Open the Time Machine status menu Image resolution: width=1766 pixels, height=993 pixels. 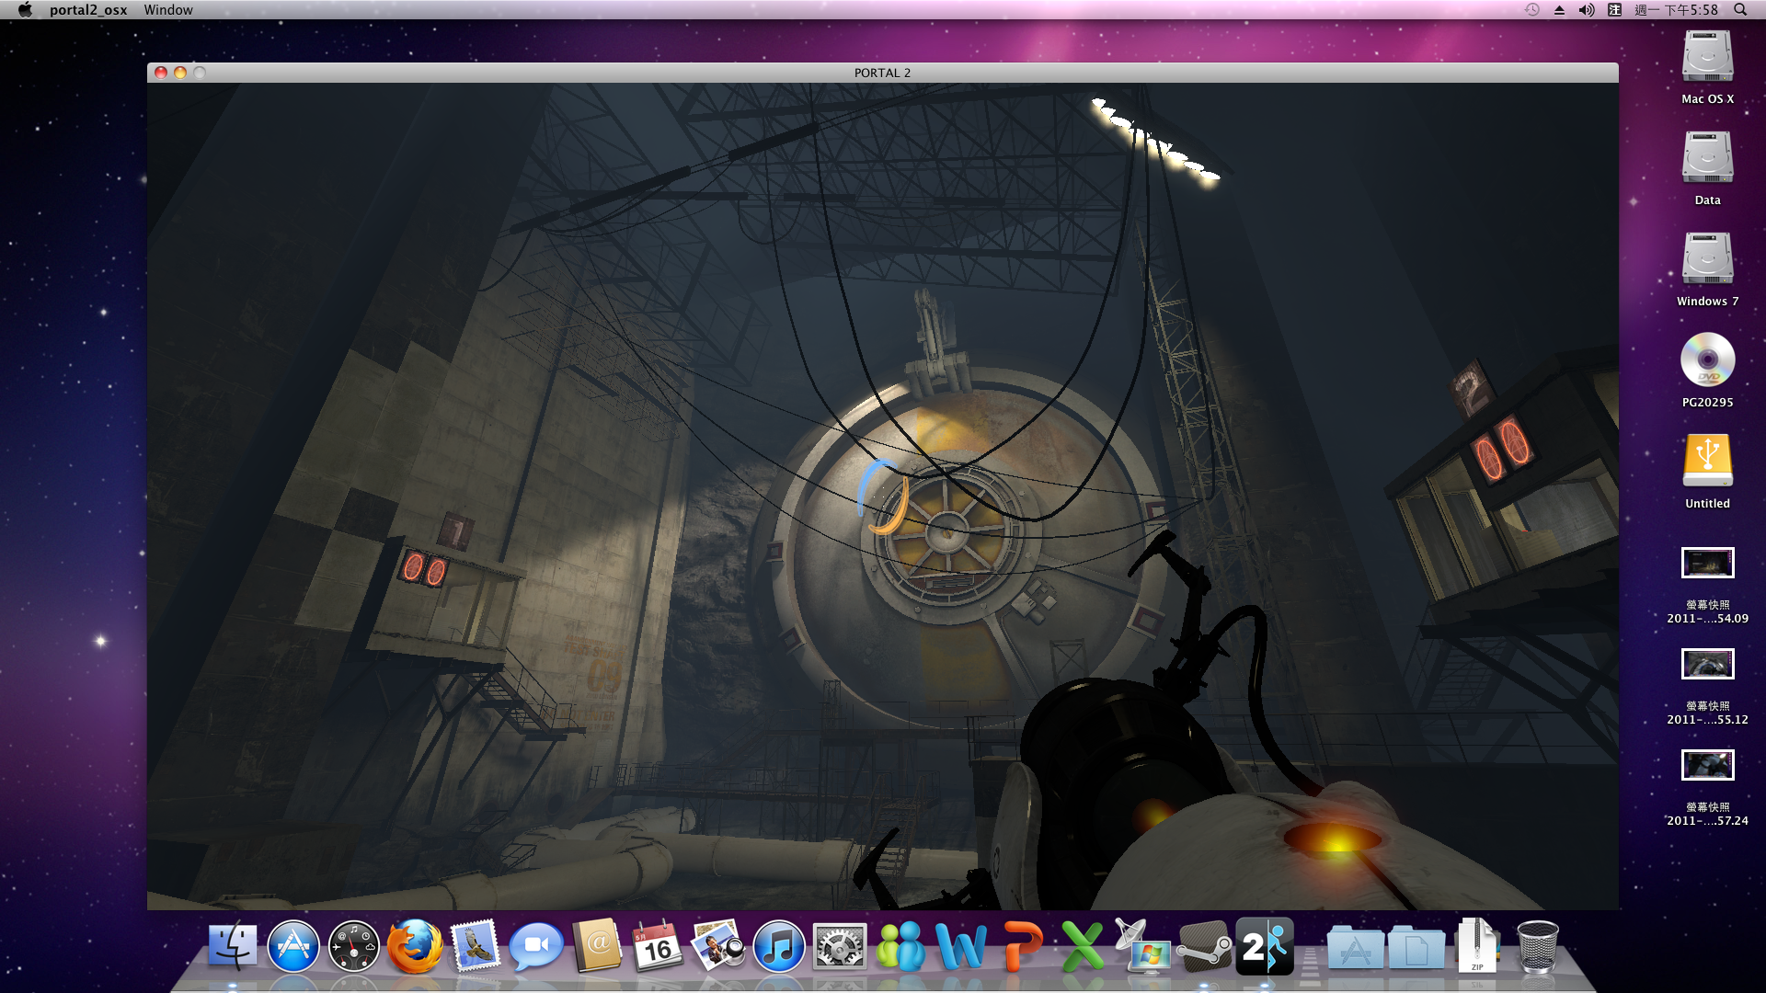click(x=1531, y=10)
